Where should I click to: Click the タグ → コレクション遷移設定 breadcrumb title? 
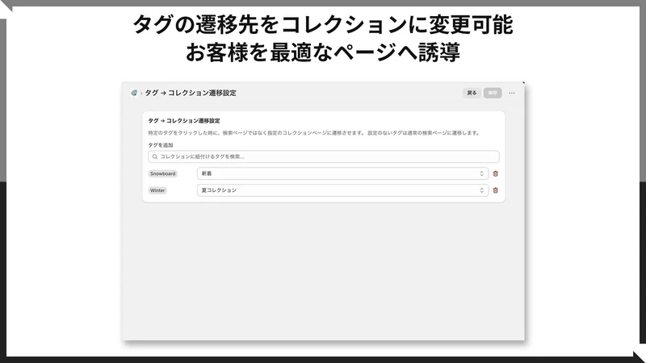click(191, 93)
